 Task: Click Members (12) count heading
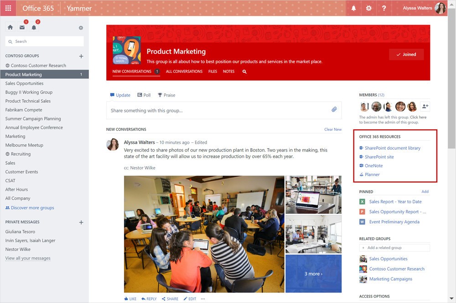(x=372, y=95)
